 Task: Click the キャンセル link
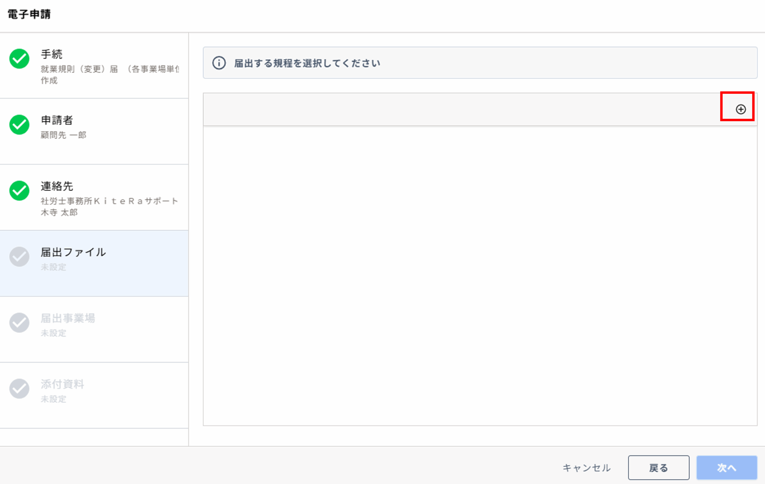587,468
